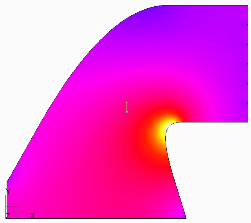Click the cyan origin point of the local triad

(x=127, y=111)
